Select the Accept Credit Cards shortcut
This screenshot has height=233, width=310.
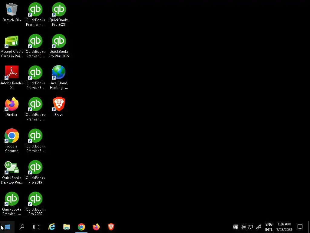pyautogui.click(x=12, y=46)
